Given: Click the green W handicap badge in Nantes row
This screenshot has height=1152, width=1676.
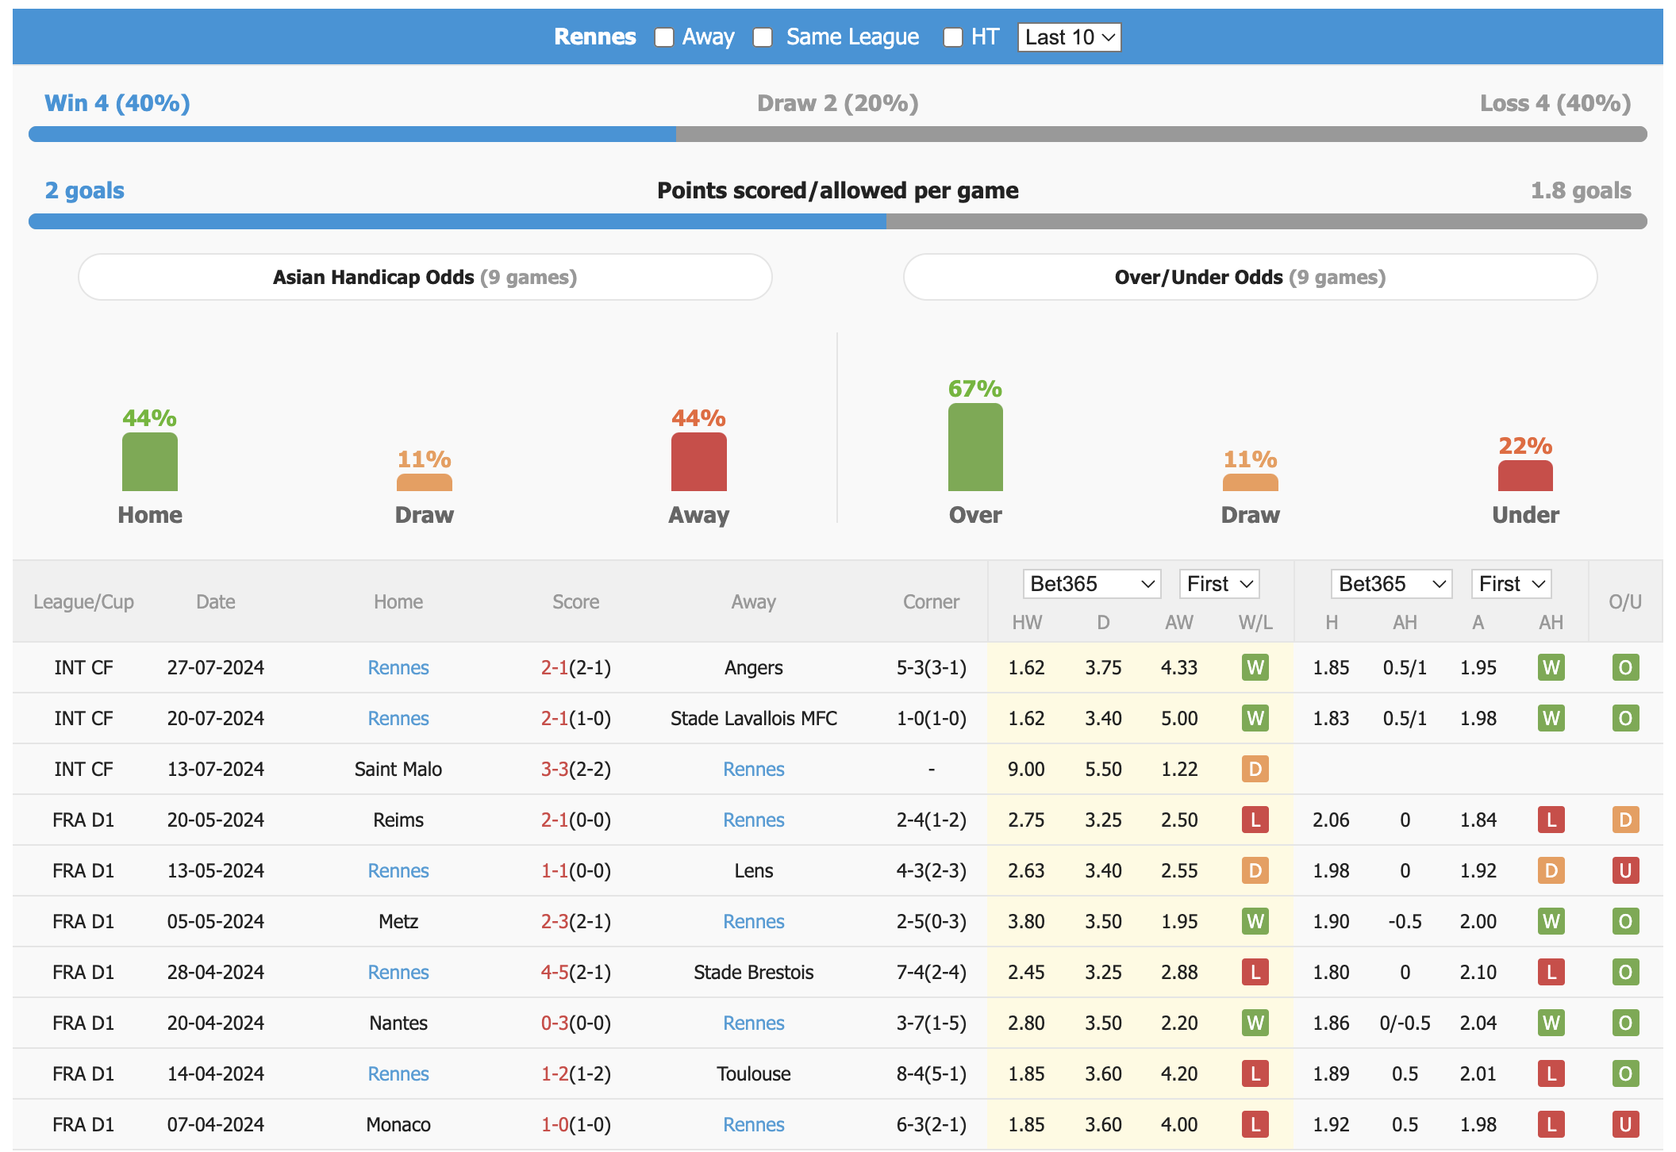Looking at the screenshot, I should pyautogui.click(x=1551, y=1023).
